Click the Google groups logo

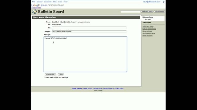coord(39,5)
